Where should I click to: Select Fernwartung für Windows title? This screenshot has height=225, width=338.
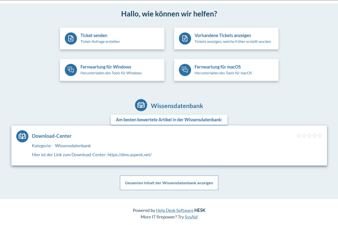106,67
